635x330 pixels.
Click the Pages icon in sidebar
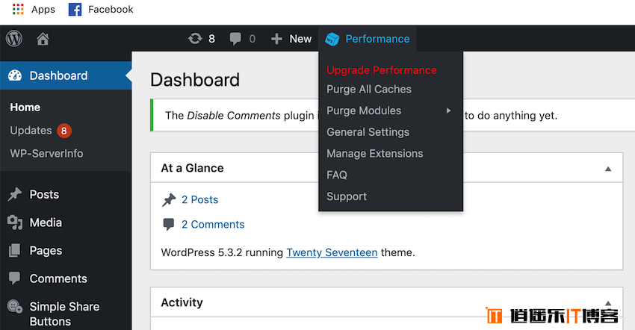[x=15, y=251]
